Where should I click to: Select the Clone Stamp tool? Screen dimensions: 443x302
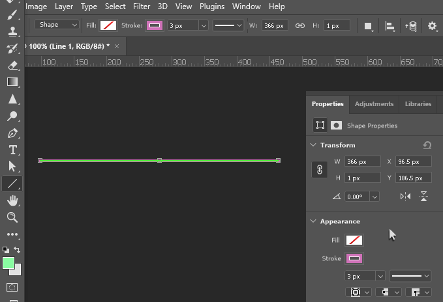tap(12, 31)
